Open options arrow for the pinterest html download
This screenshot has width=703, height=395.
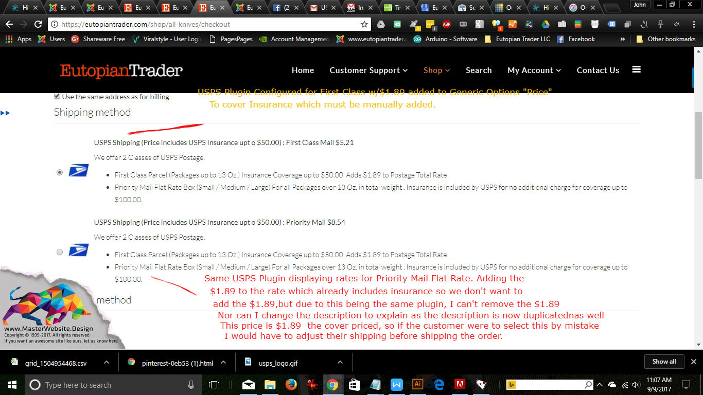pos(223,362)
